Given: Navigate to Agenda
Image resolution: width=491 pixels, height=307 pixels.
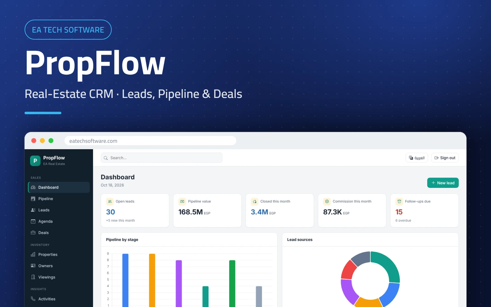Looking at the screenshot, I should click(x=59, y=221).
